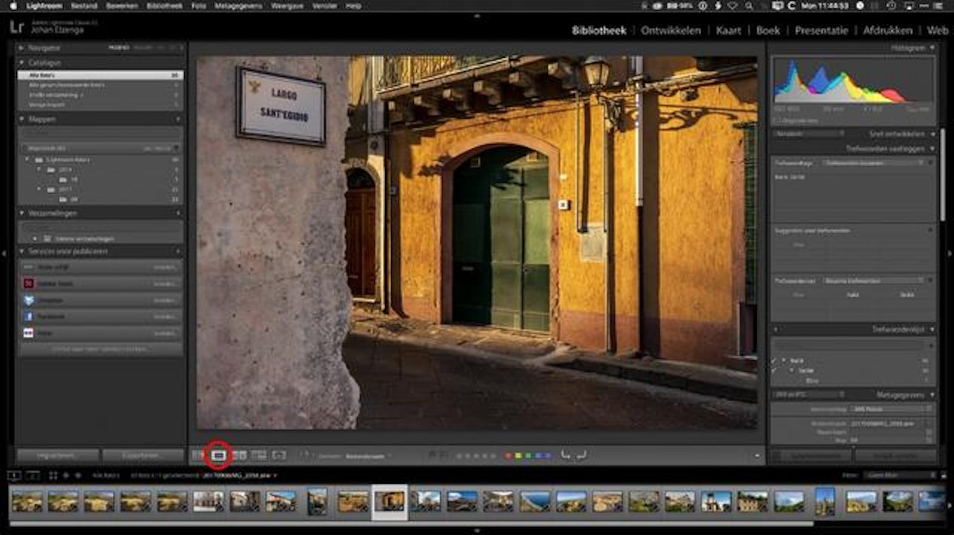Click the Importeren button

click(x=57, y=455)
